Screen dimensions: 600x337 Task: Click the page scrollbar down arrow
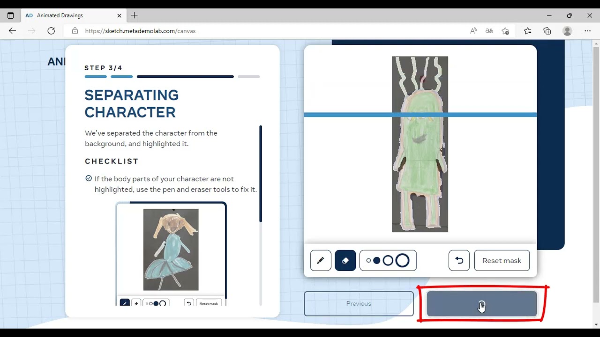pyautogui.click(x=596, y=324)
